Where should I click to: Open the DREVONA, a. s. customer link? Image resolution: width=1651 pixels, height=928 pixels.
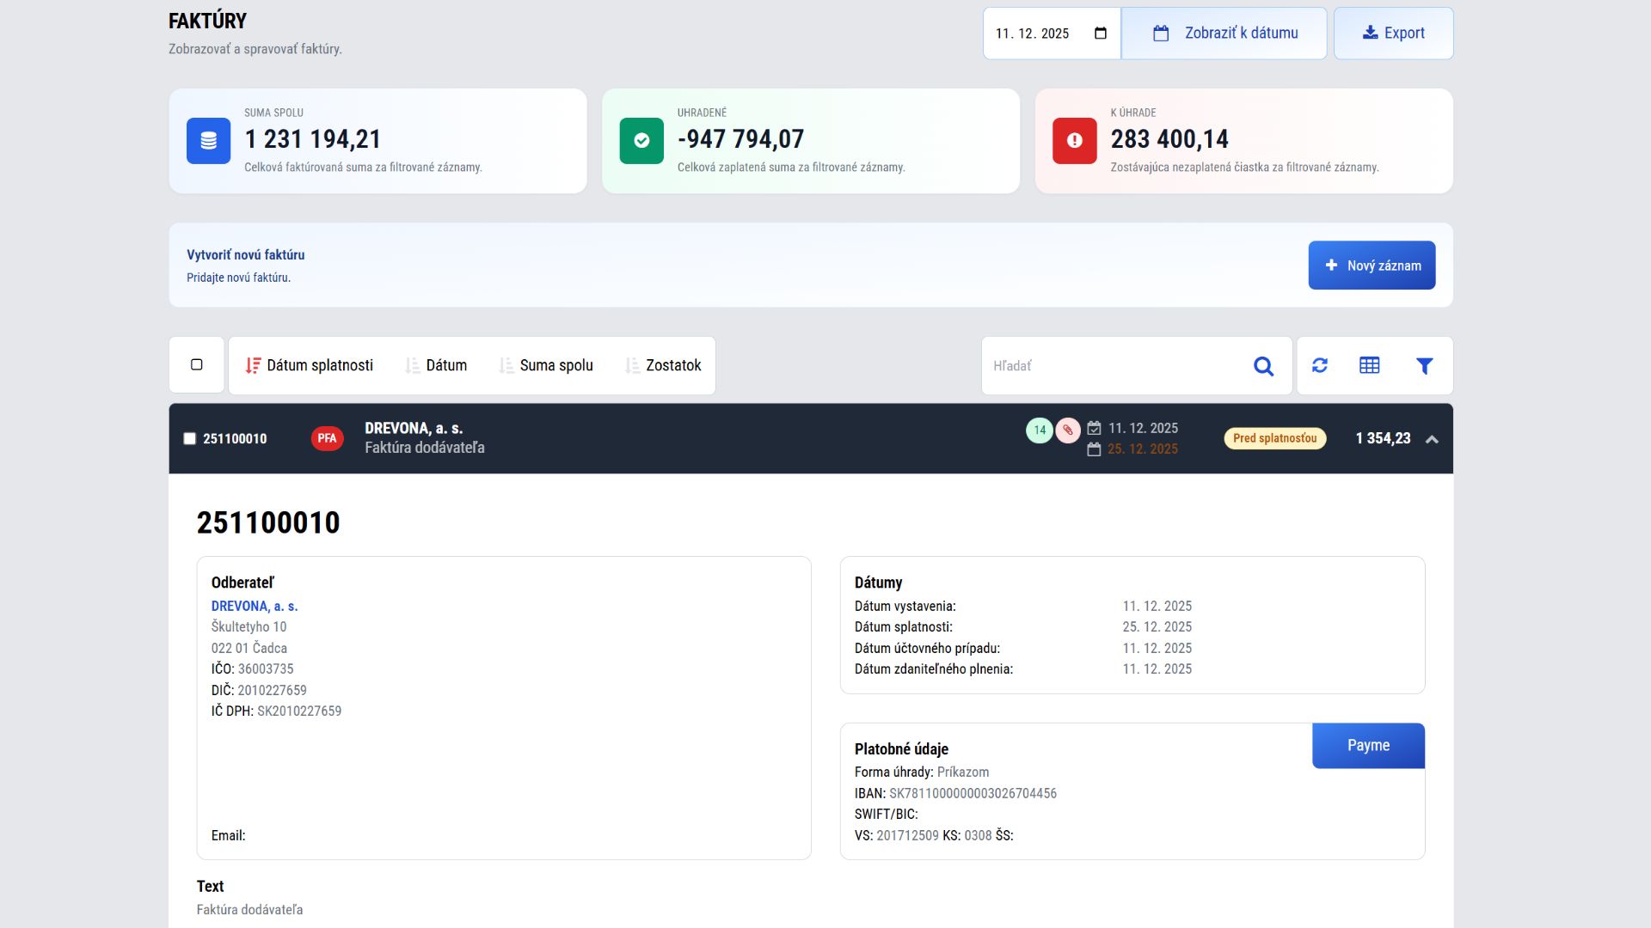255,606
